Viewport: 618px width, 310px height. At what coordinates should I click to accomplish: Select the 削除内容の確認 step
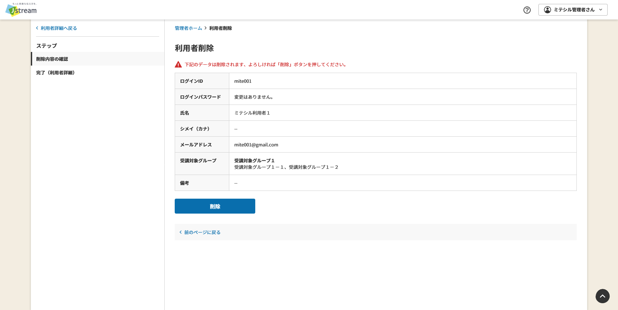97,59
